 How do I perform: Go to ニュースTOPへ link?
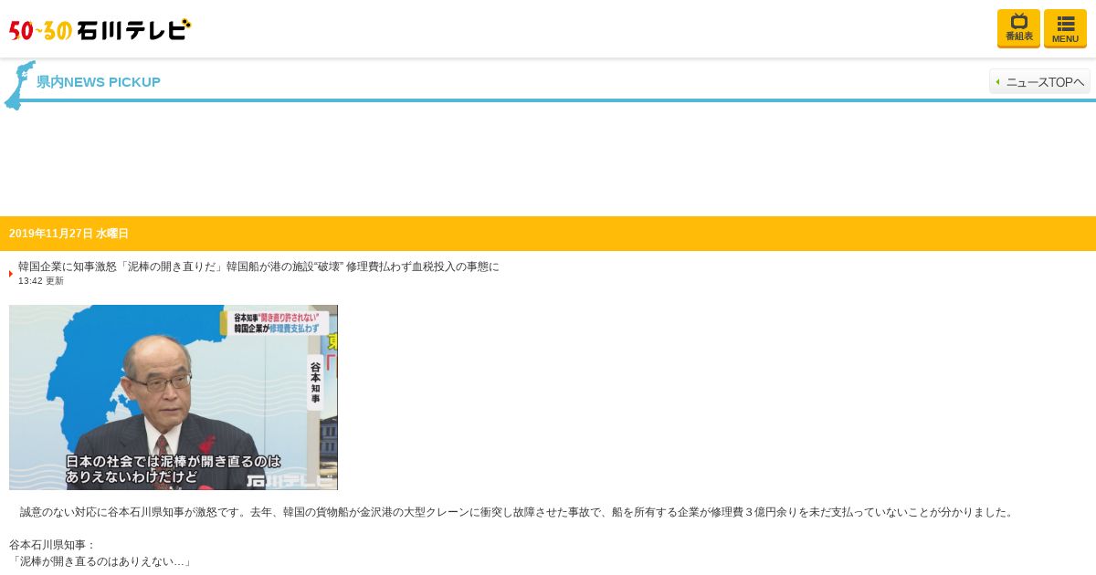click(x=1039, y=81)
